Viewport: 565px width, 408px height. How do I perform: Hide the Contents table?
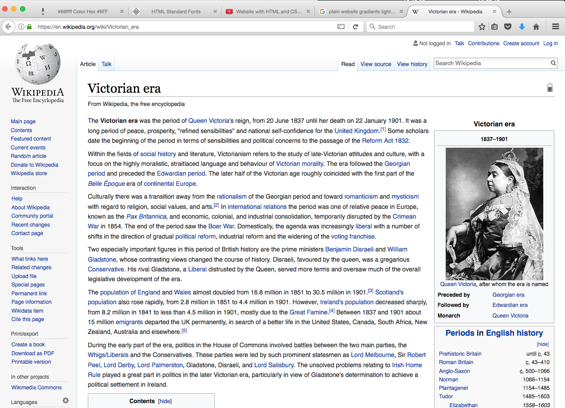[165, 401]
